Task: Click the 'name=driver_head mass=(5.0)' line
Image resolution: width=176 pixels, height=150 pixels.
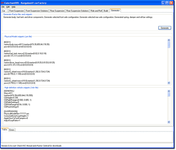Action: [29, 62]
